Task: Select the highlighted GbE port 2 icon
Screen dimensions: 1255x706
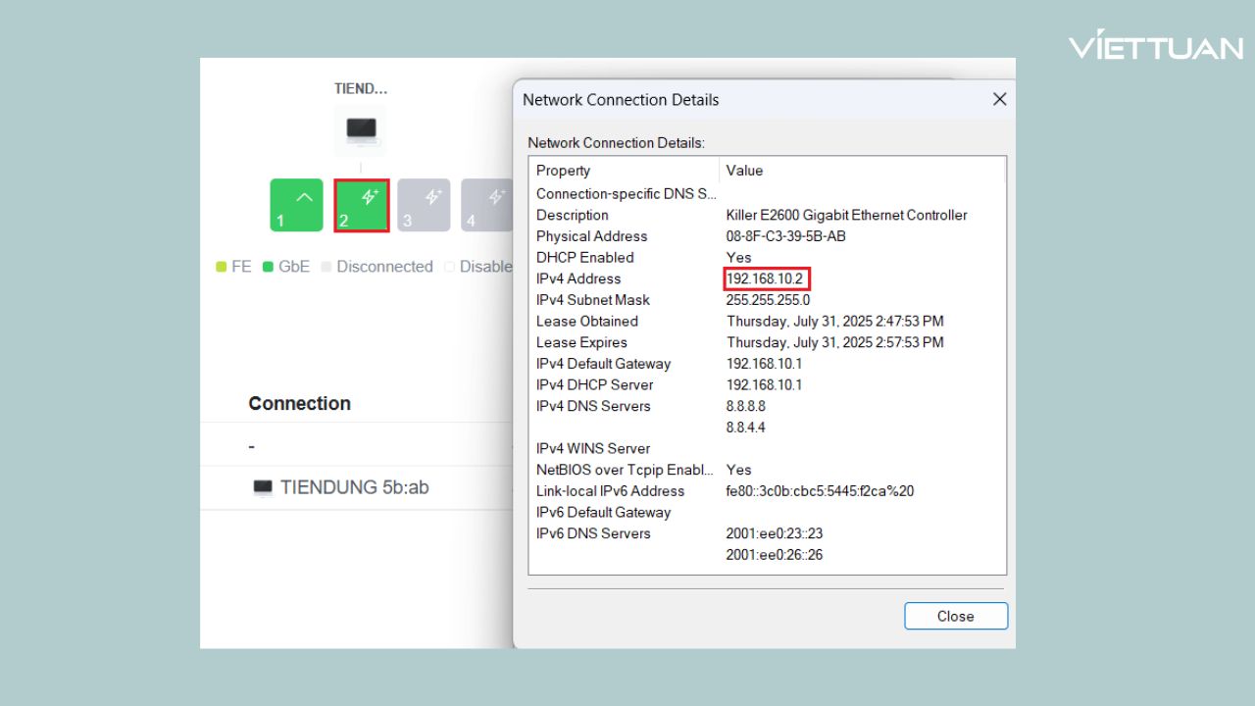Action: tap(362, 205)
